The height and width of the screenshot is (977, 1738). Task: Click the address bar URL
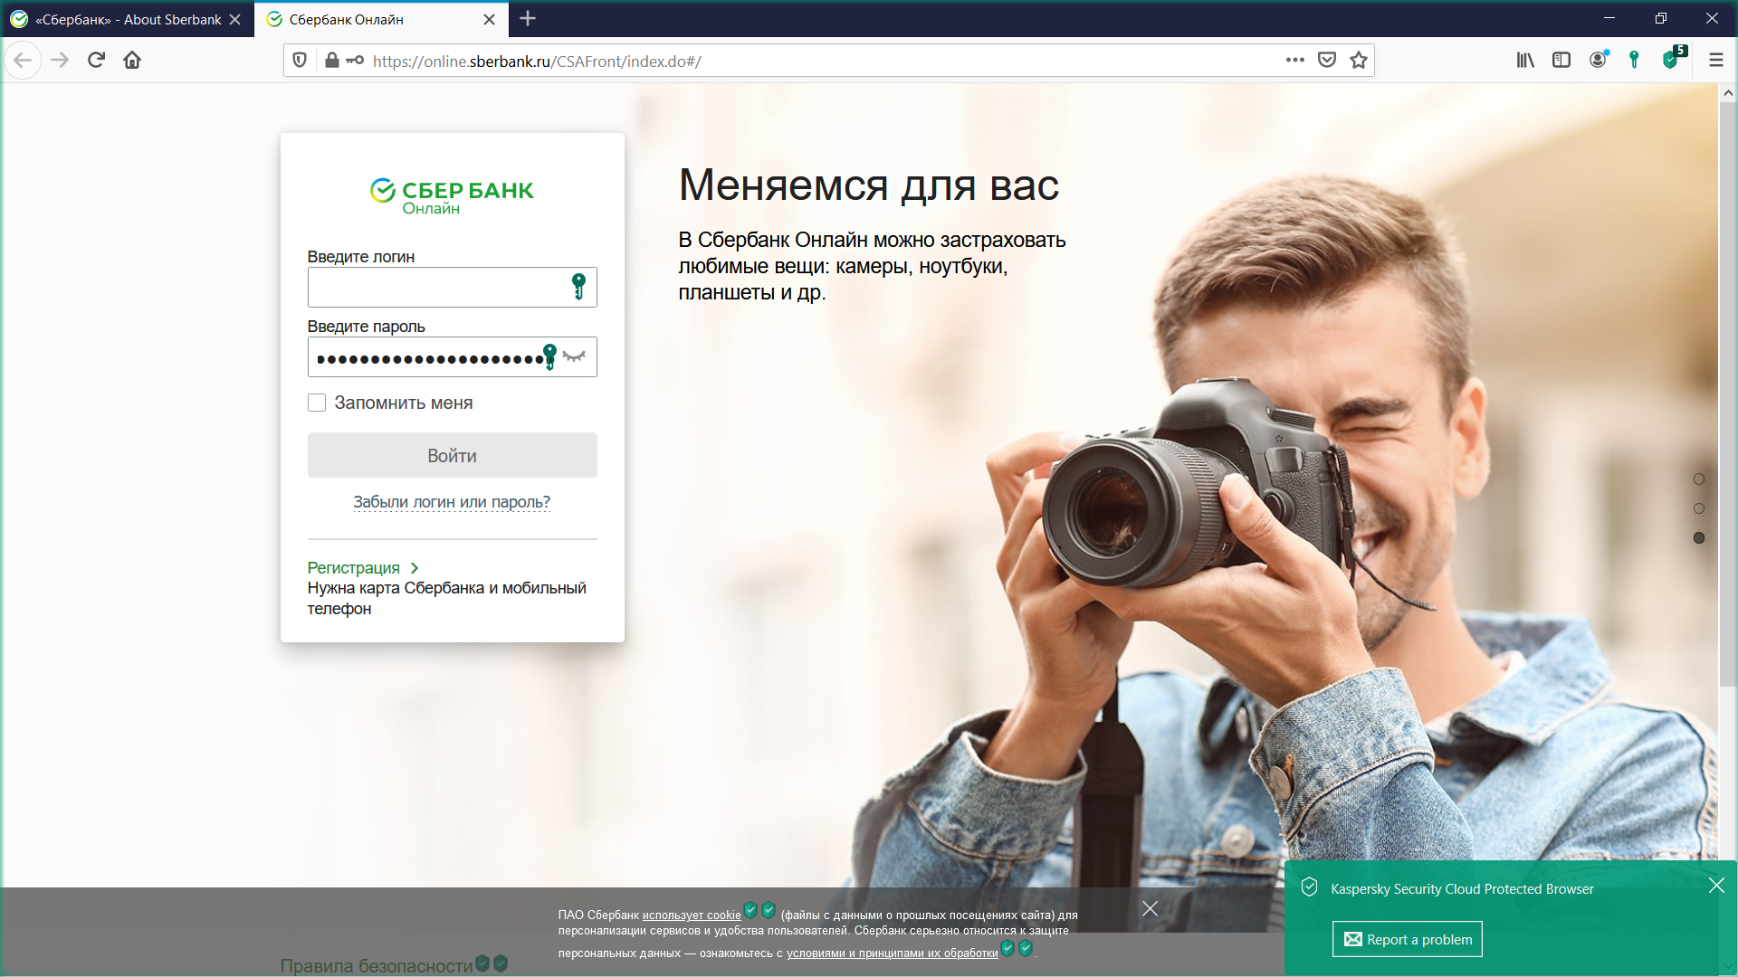point(537,61)
